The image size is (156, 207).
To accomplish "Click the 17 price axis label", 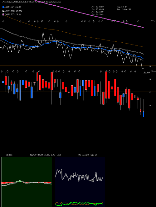I will [x=150, y=93].
